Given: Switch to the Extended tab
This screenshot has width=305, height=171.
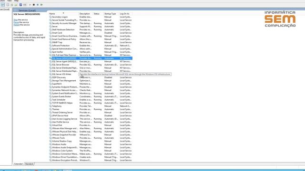Looking at the screenshot, I should [19, 164].
